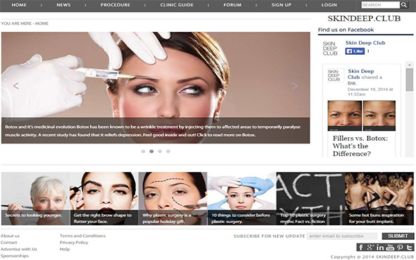
Task: Open the LOGIN menu item
Action: pyautogui.click(x=329, y=5)
